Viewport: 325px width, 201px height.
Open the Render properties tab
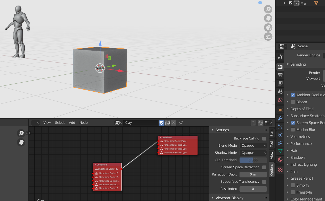pyautogui.click(x=280, y=67)
